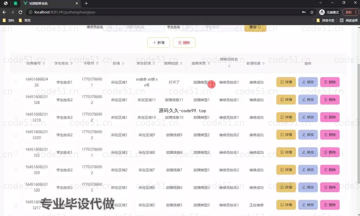Viewport: 360px width, 216px height.
Task: Check row with 故障信息5
Action: click(16, 205)
